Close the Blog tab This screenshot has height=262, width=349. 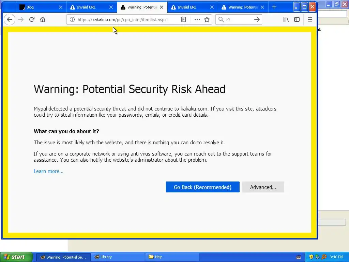click(61, 7)
